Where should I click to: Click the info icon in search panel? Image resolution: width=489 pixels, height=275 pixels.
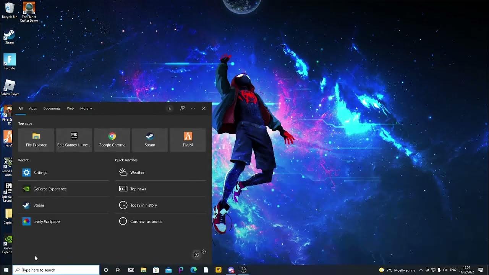[204, 252]
